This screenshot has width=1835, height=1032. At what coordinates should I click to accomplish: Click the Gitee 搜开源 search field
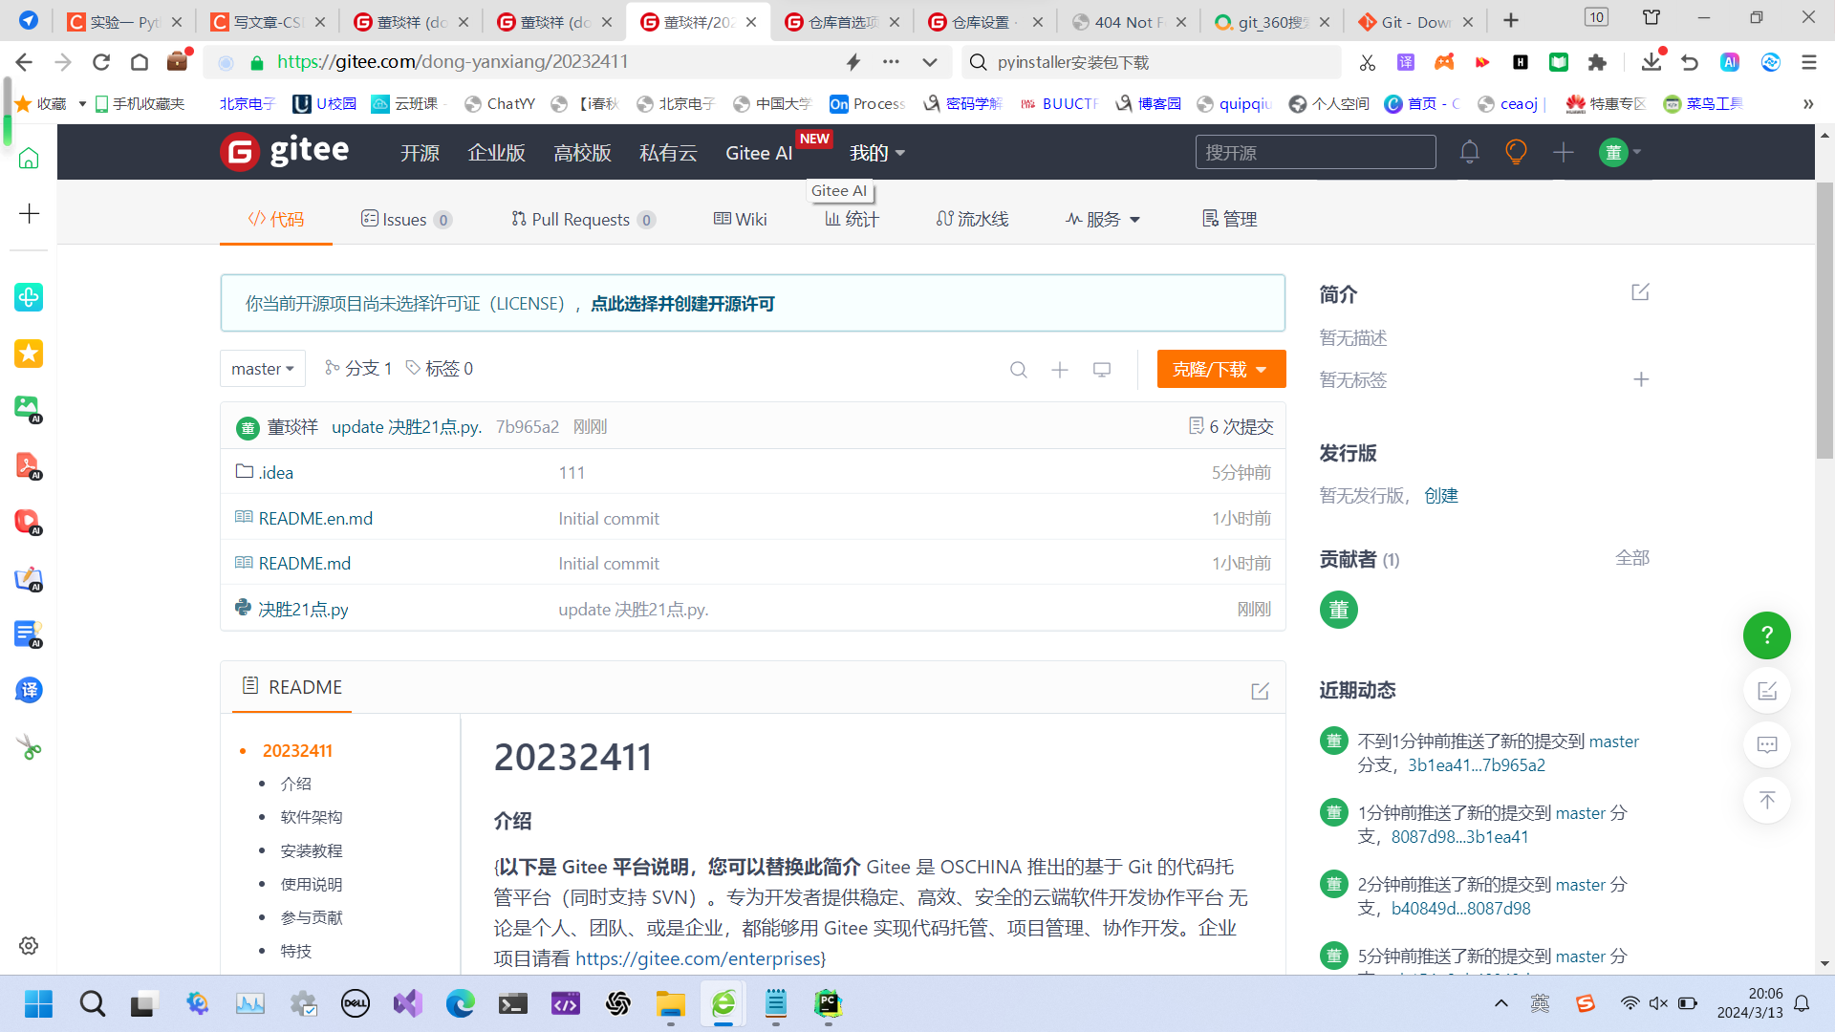click(x=1315, y=152)
